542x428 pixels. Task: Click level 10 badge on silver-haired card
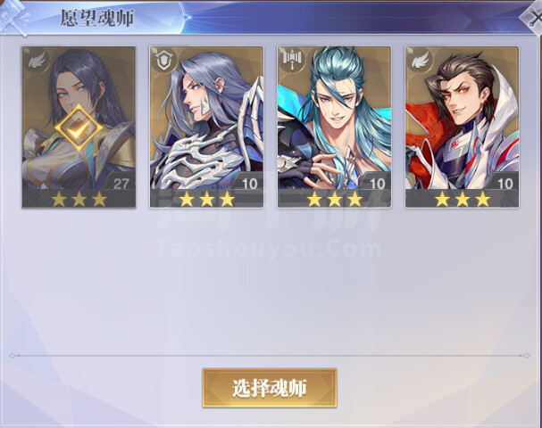coord(249,184)
